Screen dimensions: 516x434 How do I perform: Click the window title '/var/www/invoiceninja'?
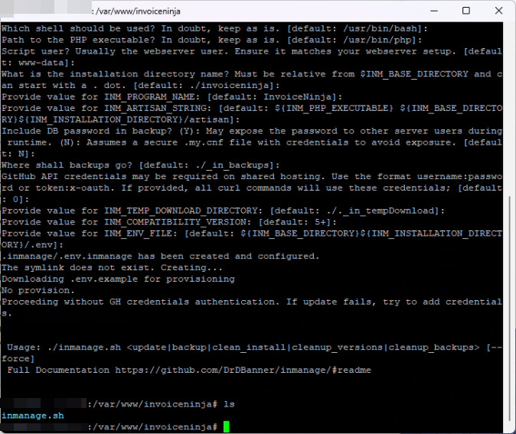(138, 11)
